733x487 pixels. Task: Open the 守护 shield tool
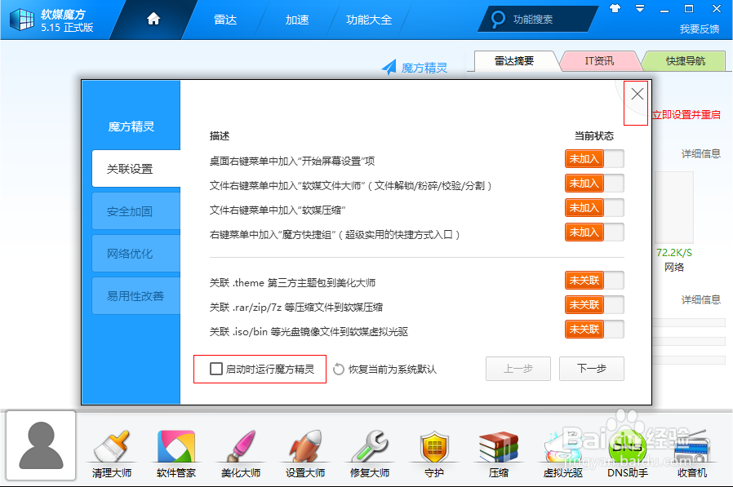434,454
